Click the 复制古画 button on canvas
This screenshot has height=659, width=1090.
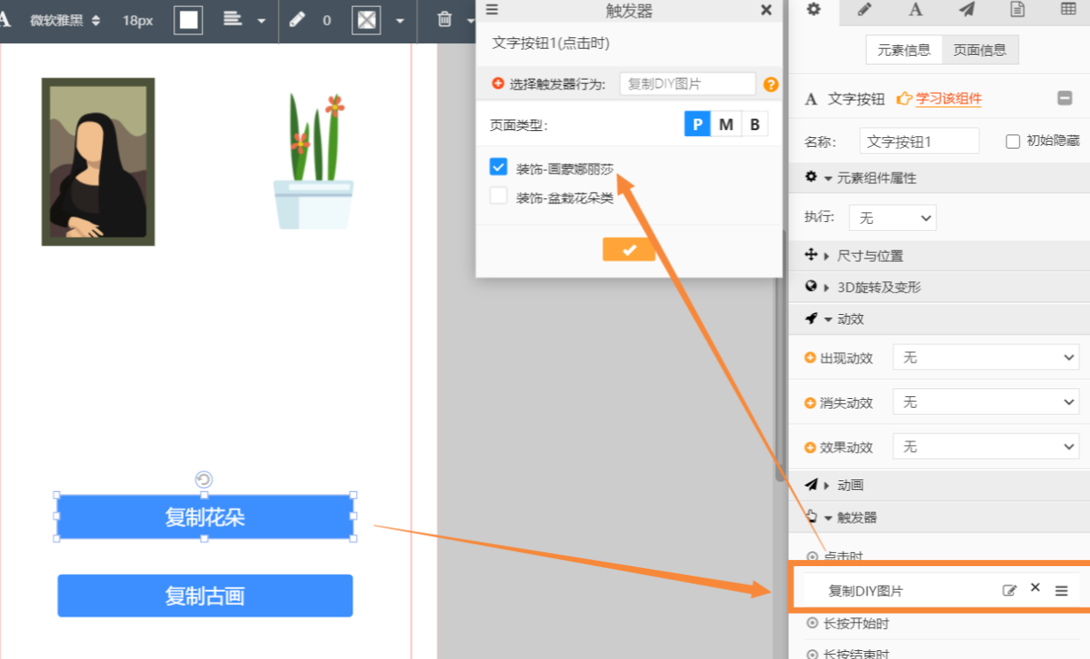(x=205, y=596)
